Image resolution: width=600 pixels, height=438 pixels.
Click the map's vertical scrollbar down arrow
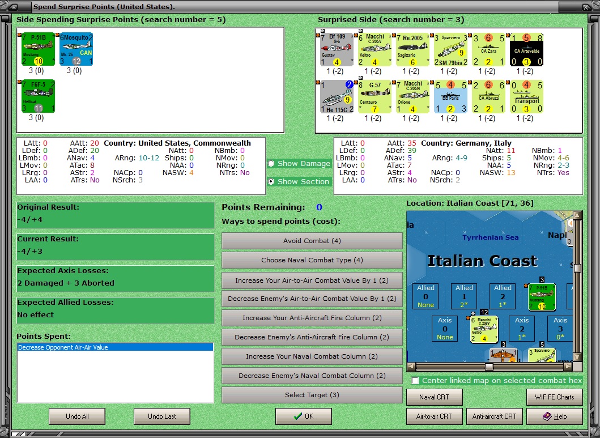point(577,357)
